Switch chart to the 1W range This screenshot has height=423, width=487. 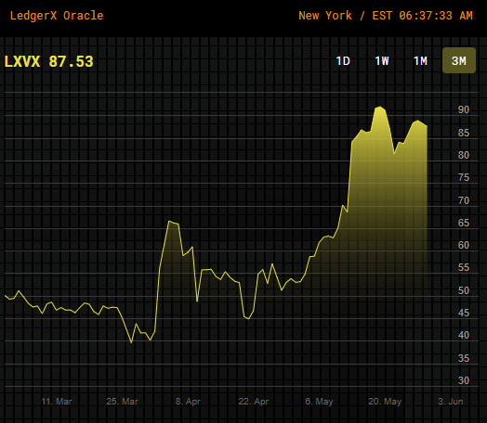tap(382, 60)
